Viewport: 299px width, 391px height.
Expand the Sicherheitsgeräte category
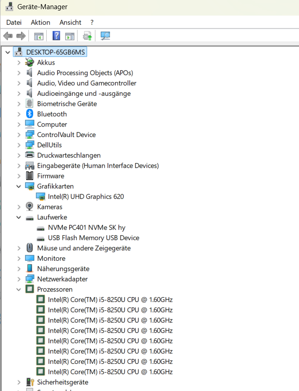point(19,382)
